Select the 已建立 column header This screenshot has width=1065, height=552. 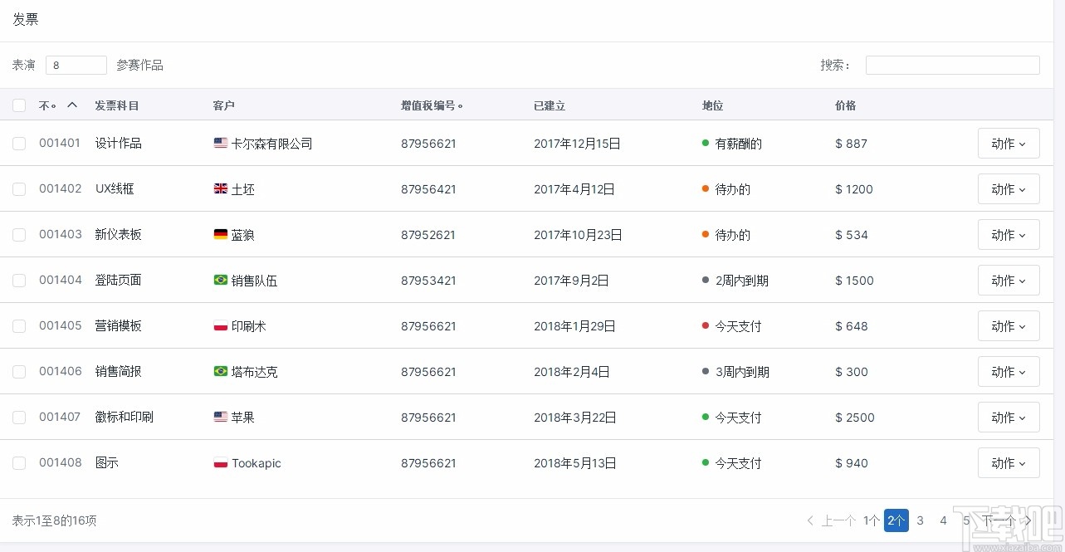tap(549, 105)
